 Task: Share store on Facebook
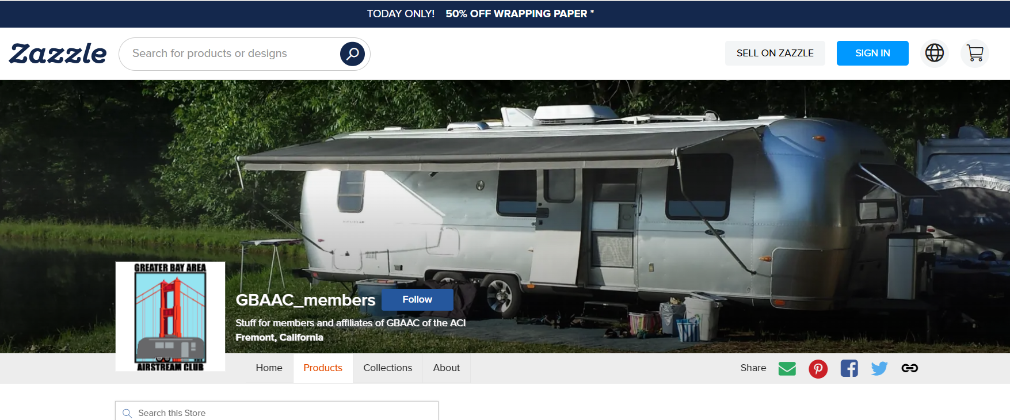point(849,368)
